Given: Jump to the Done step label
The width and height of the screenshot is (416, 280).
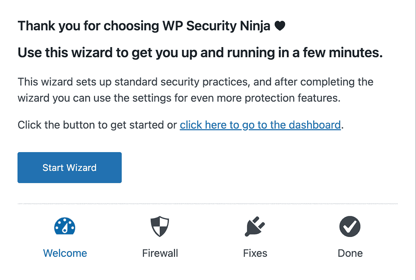Looking at the screenshot, I should coord(350,253).
